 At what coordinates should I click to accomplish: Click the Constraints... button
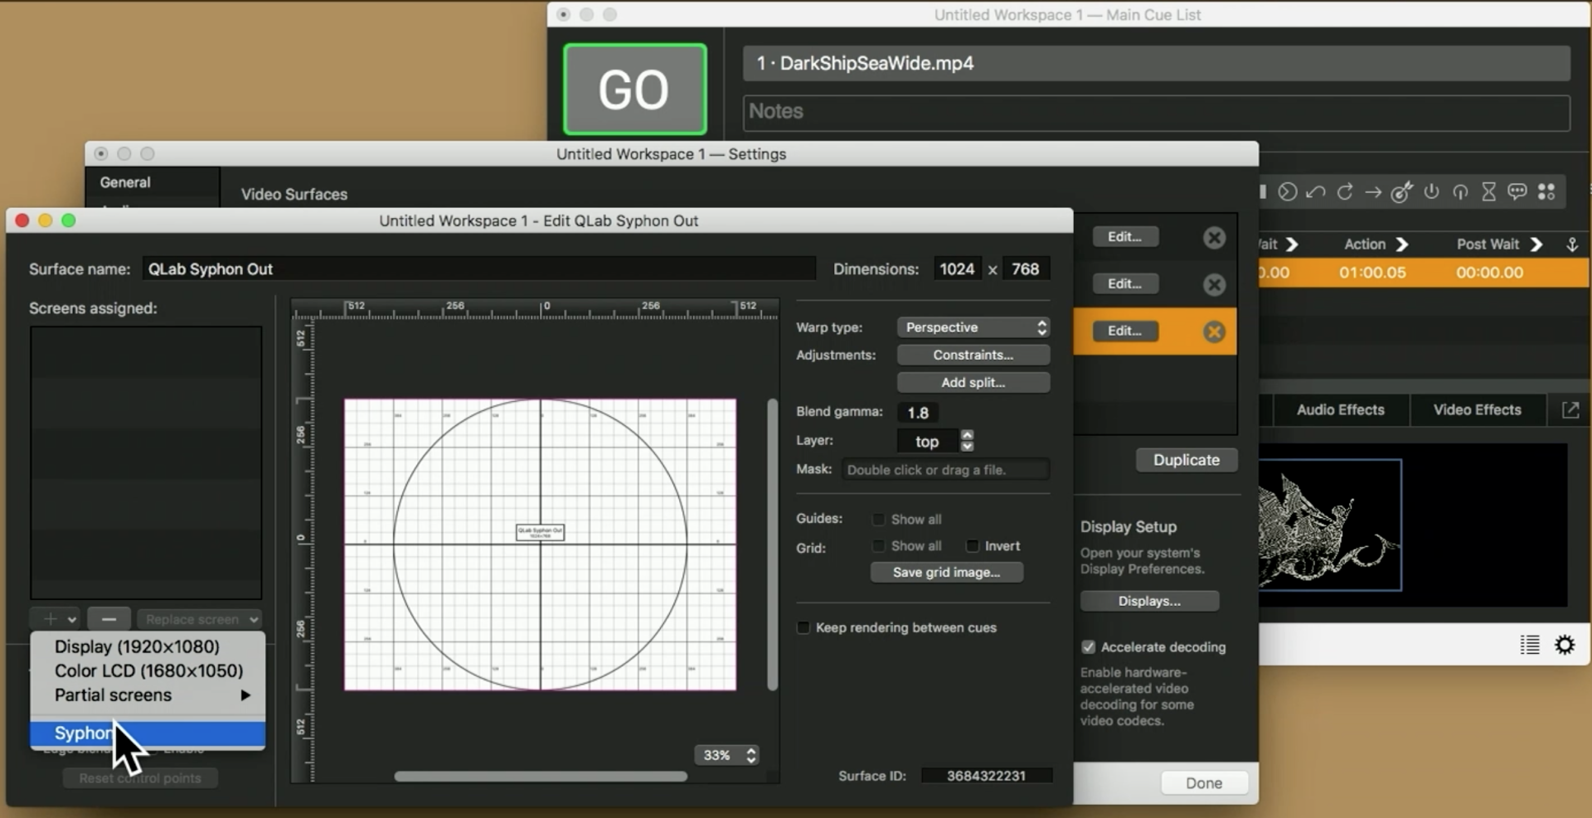point(973,355)
